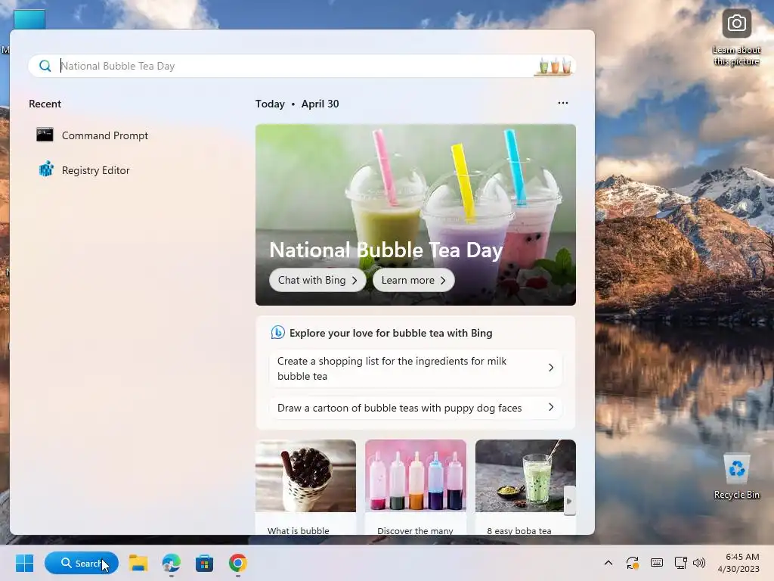Open Microsoft Store from the taskbar
Image resolution: width=774 pixels, height=581 pixels.
click(x=204, y=563)
